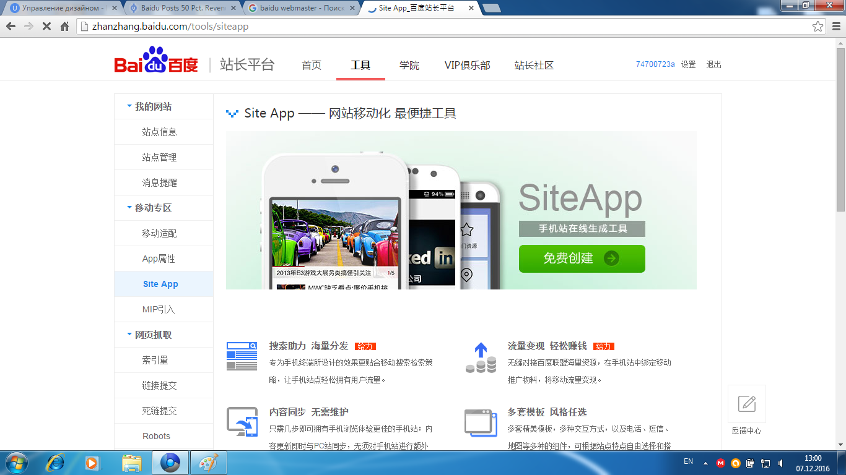Click the traffic monetization coins icon
Screen dimensions: 846x475
pyautogui.click(x=481, y=357)
